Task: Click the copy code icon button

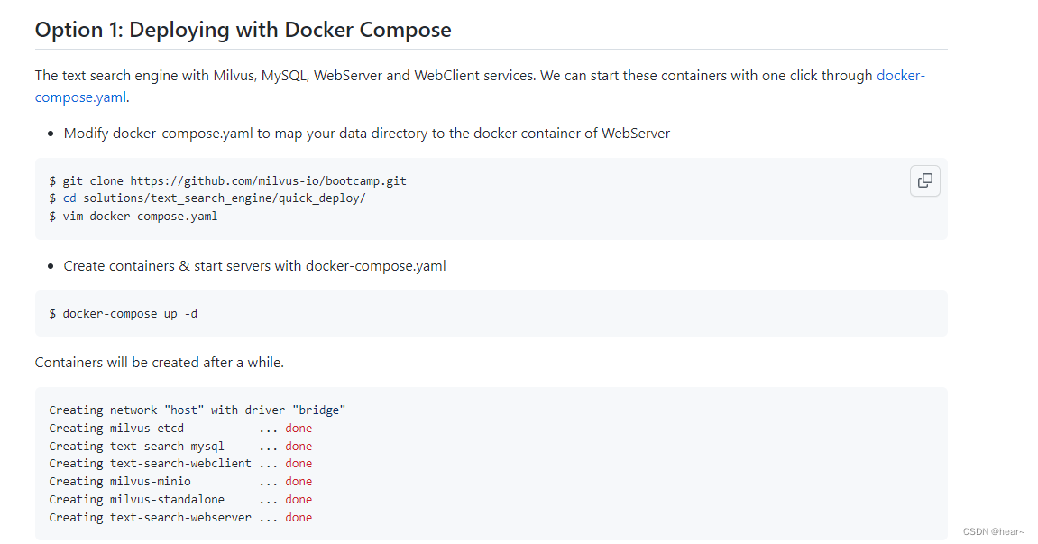Action: 924,181
